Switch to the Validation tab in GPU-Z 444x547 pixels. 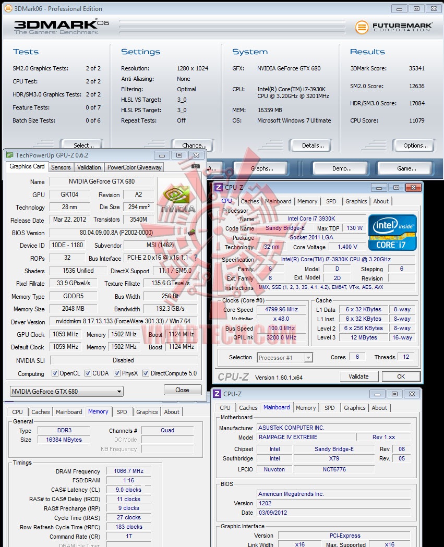89,167
